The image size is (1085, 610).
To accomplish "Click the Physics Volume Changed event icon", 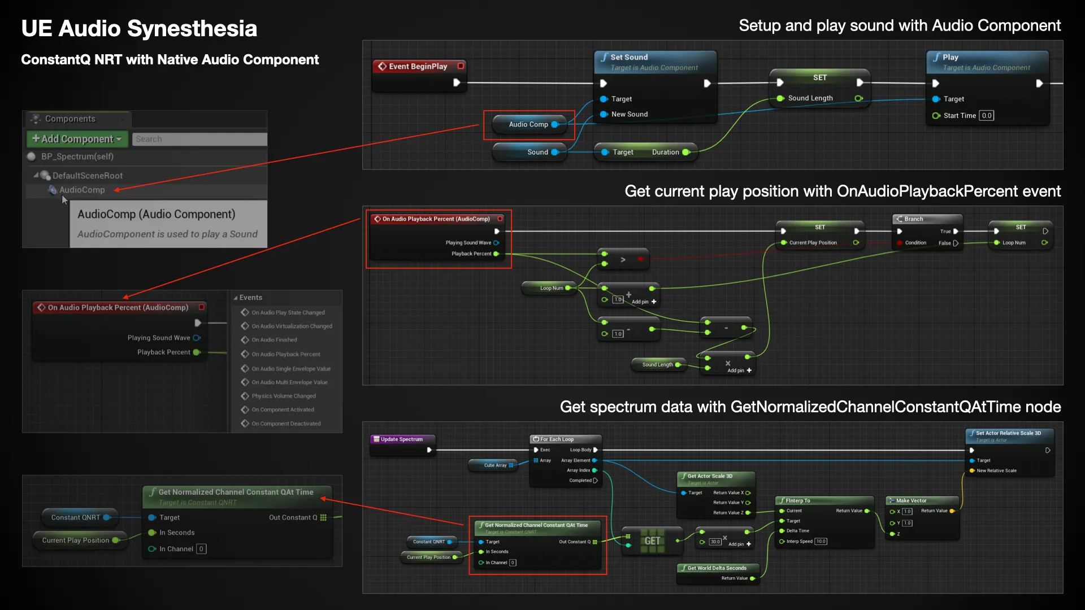I will (245, 396).
